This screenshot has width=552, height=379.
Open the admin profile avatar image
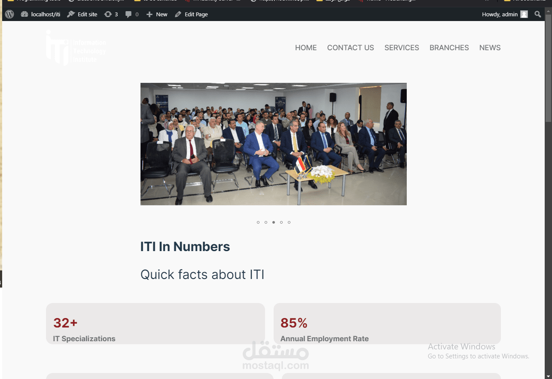(524, 14)
